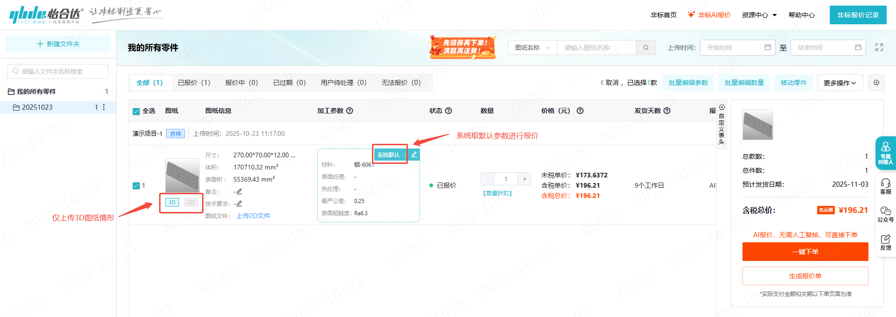Toggle the 全选 select-all checkbox

(x=136, y=111)
